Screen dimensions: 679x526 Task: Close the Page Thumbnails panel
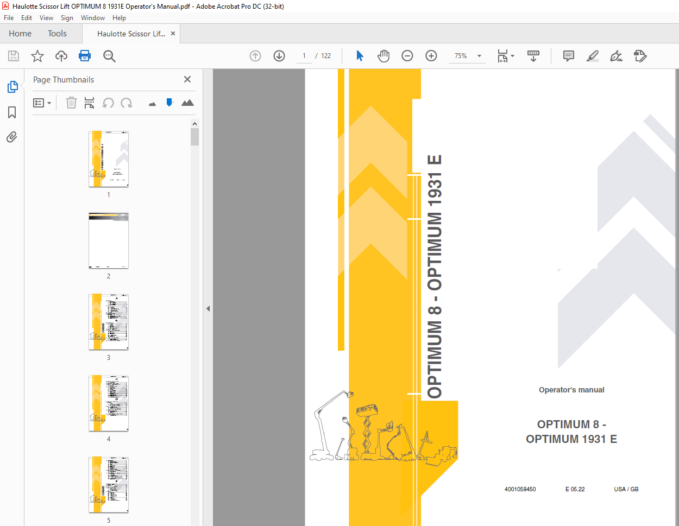point(187,79)
